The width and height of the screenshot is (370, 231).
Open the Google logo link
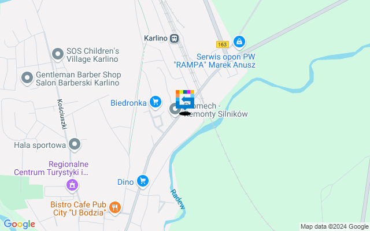[19, 224]
